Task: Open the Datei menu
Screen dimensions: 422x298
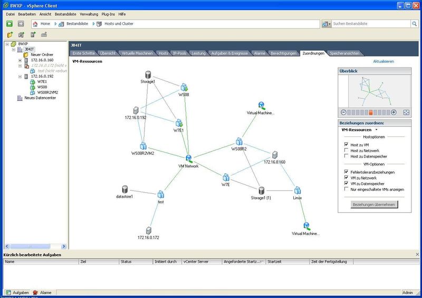Action: pyautogui.click(x=10, y=14)
